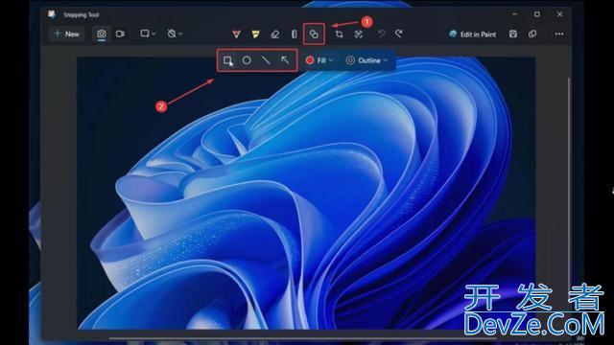Open the snipping mode shape dropdown
Image resolution: width=614 pixels, height=345 pixels.
pos(148,34)
